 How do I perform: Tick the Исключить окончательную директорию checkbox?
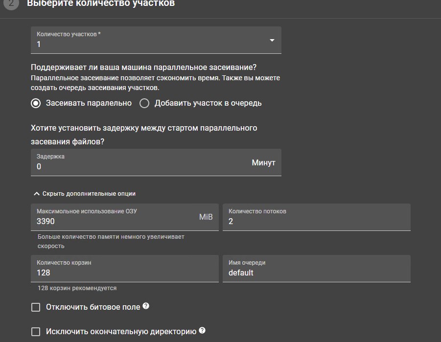point(35,332)
